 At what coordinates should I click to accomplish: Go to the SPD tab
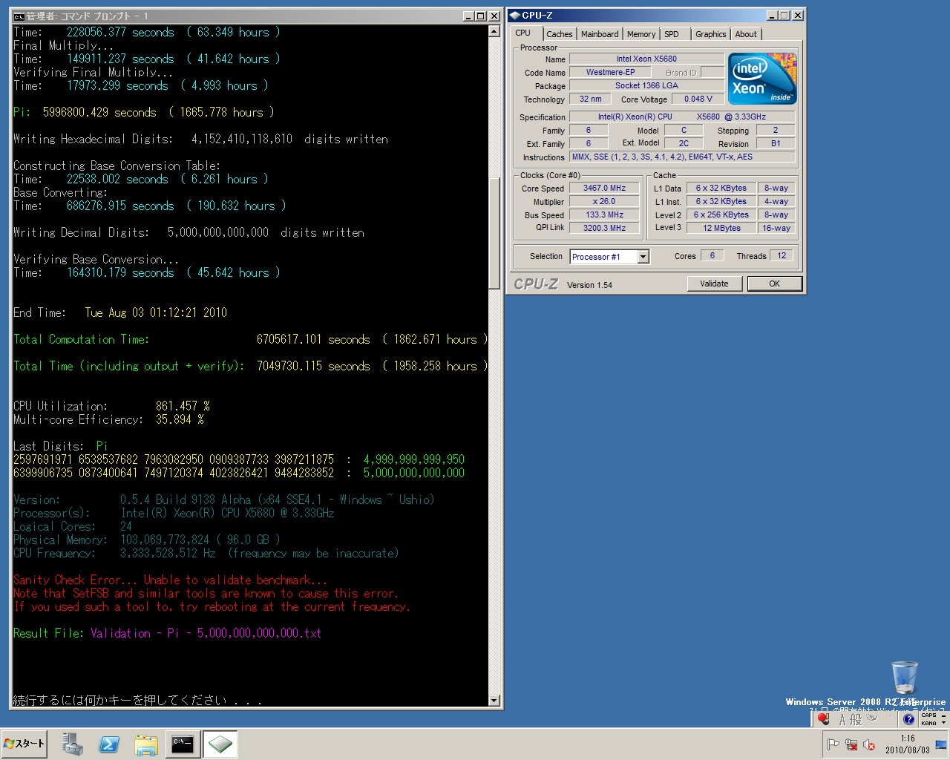pyautogui.click(x=672, y=34)
